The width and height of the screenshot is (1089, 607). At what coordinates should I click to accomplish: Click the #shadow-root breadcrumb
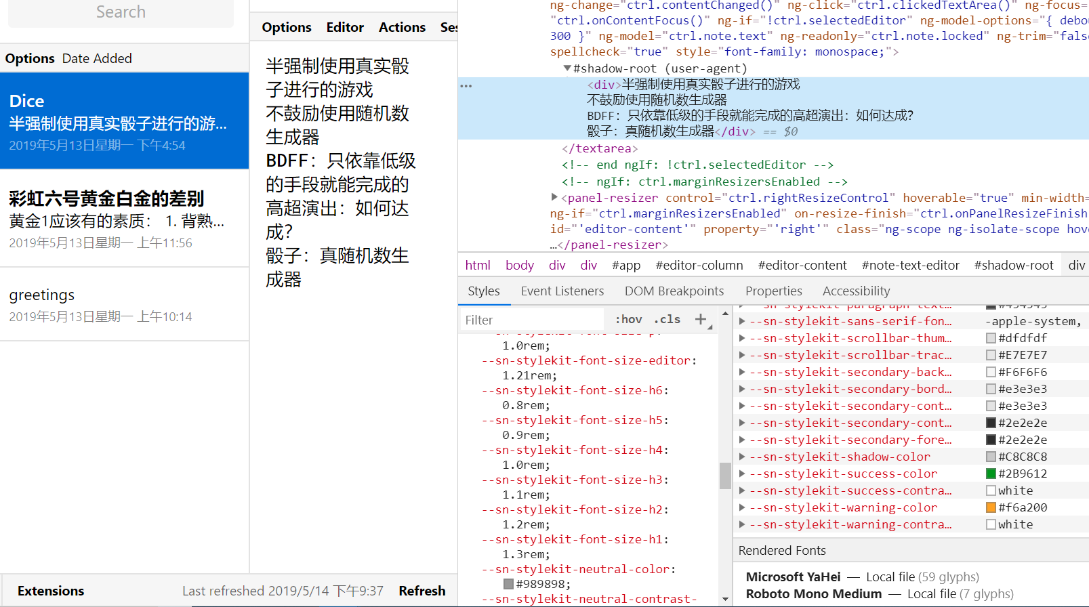1014,266
